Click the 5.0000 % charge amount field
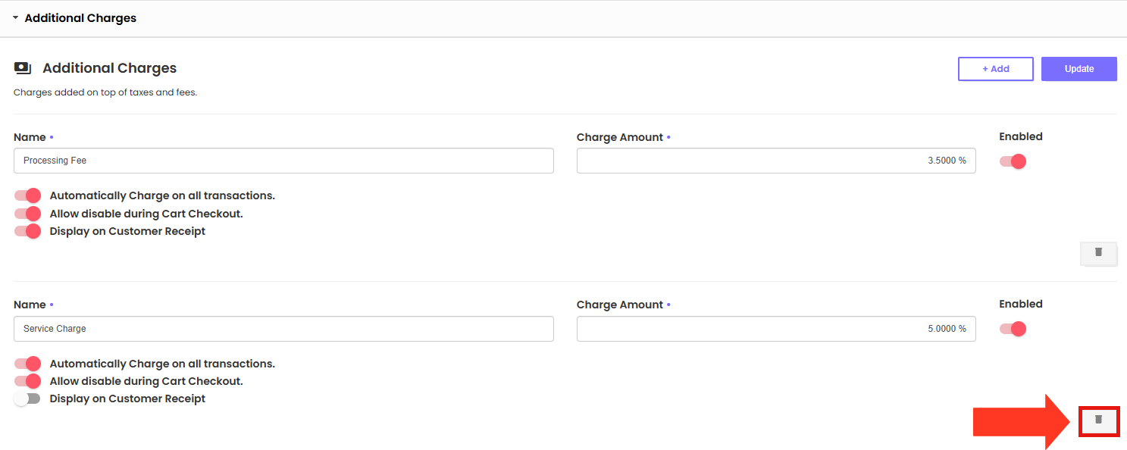The image size is (1127, 450). point(776,329)
